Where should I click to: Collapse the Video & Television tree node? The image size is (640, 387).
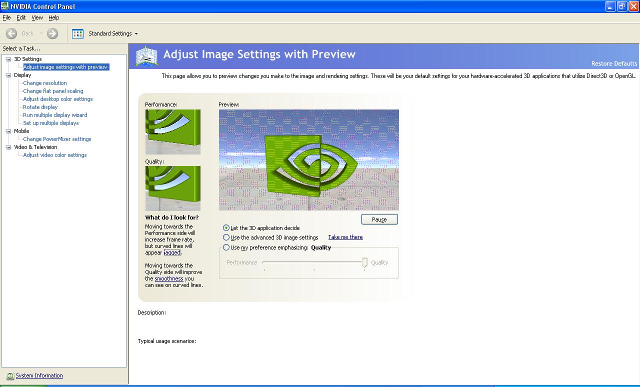[x=8, y=147]
